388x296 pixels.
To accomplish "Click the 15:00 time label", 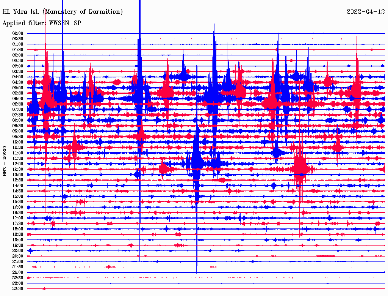I will 17,196.
